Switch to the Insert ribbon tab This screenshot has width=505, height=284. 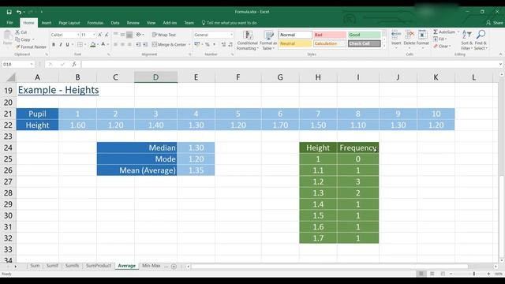coord(47,23)
